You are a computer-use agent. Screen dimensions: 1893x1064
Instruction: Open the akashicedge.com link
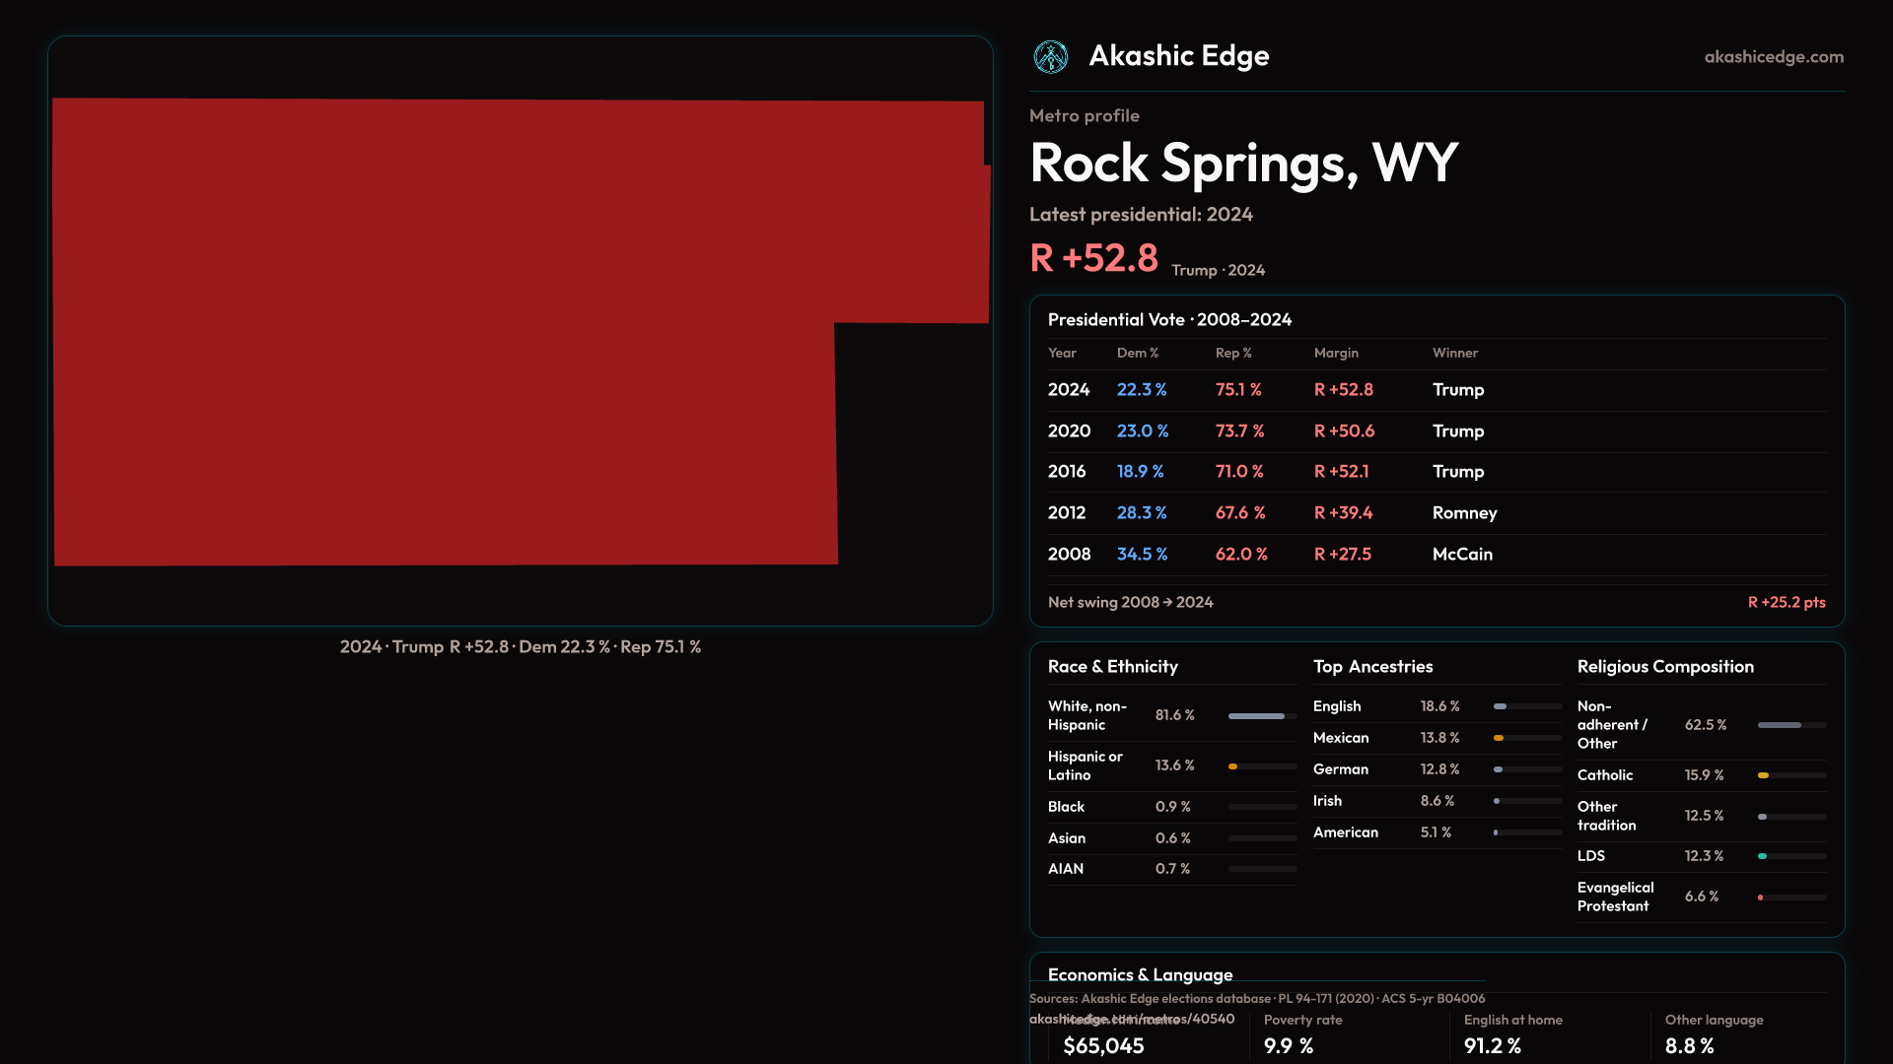click(x=1774, y=57)
